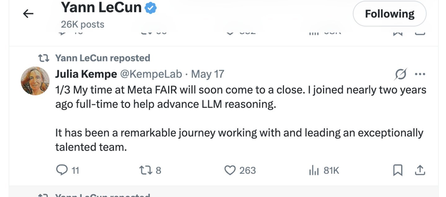Bookmark Julia Kempe's post
This screenshot has height=197, width=446.
pos(398,170)
